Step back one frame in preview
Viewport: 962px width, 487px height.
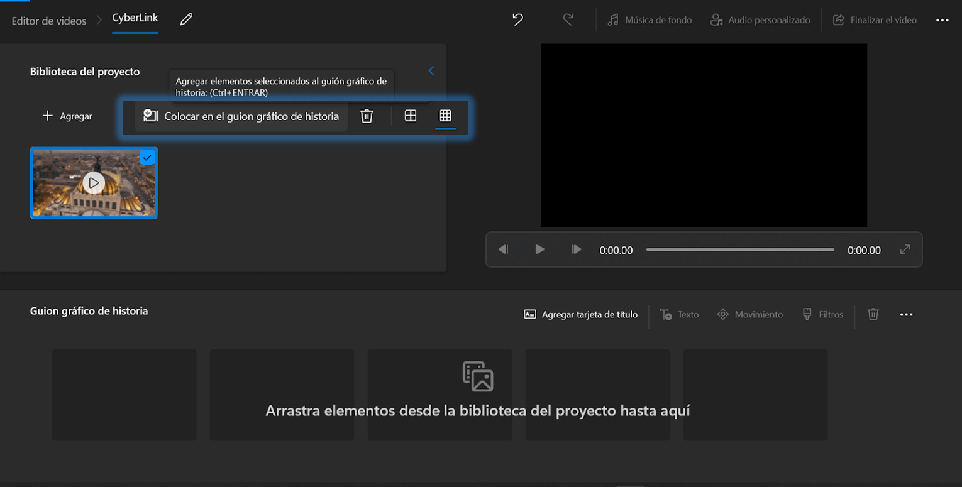503,249
